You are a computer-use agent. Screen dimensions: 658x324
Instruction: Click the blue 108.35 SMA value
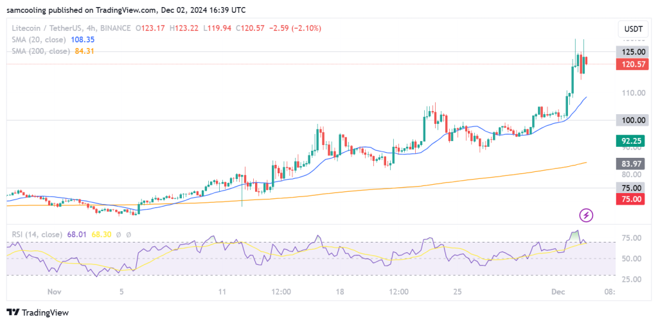click(82, 40)
